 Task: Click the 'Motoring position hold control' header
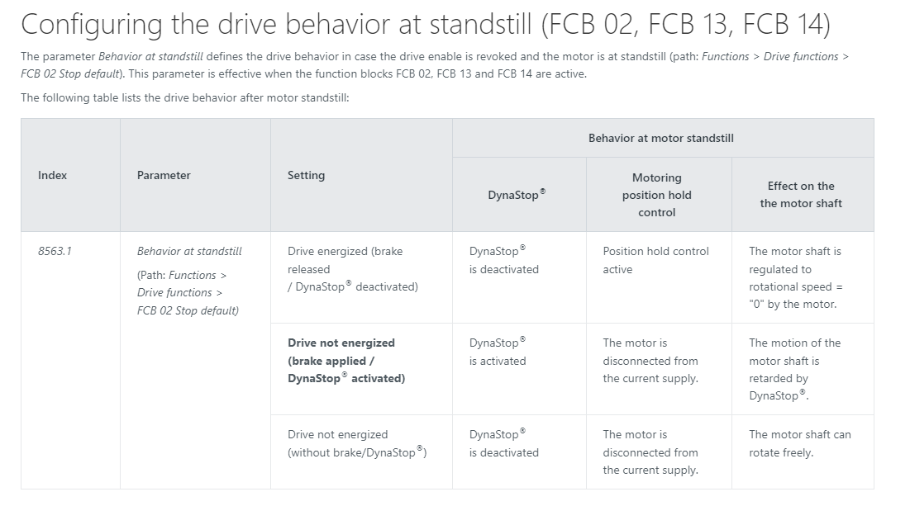[656, 195]
